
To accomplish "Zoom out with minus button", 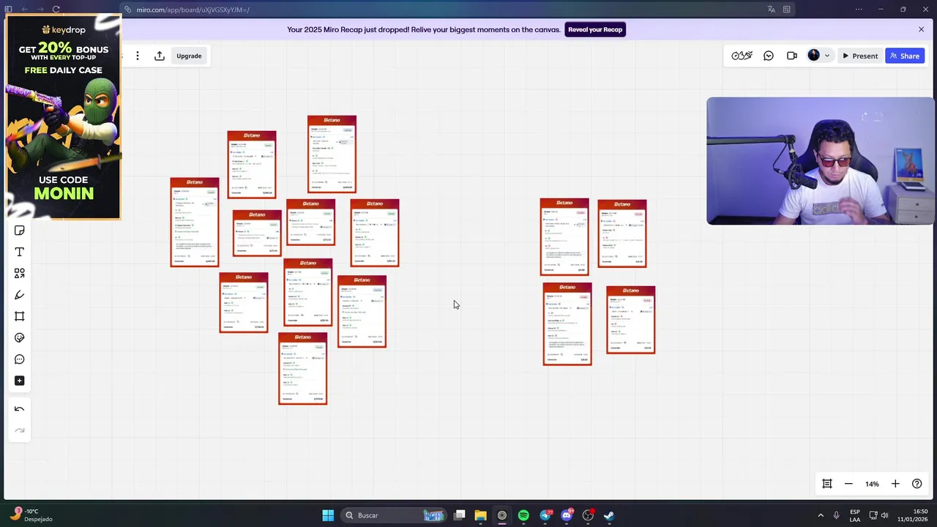I will coord(848,484).
